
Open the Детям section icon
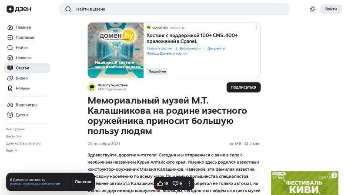click(11, 115)
